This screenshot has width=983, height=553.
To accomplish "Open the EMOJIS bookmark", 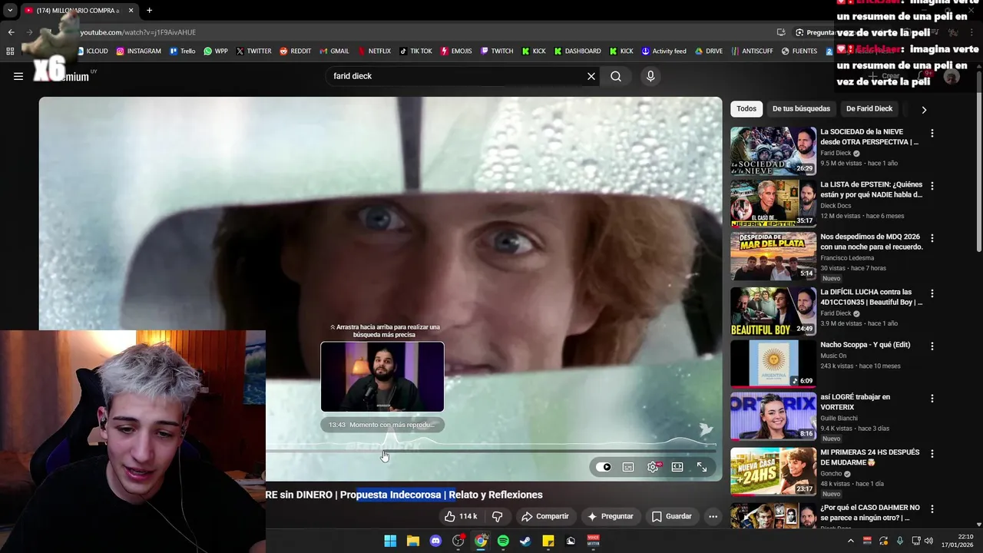I will coord(456,51).
